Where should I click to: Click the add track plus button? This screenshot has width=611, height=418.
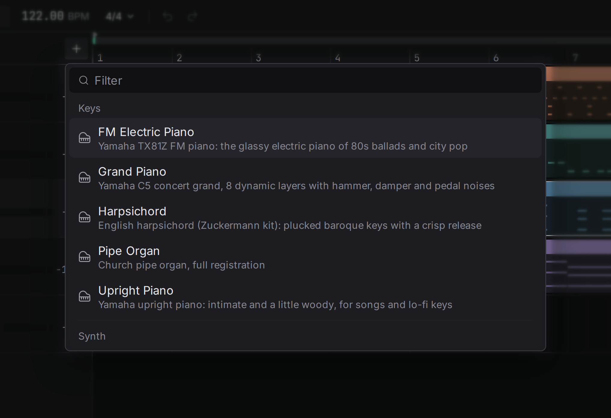pos(76,49)
